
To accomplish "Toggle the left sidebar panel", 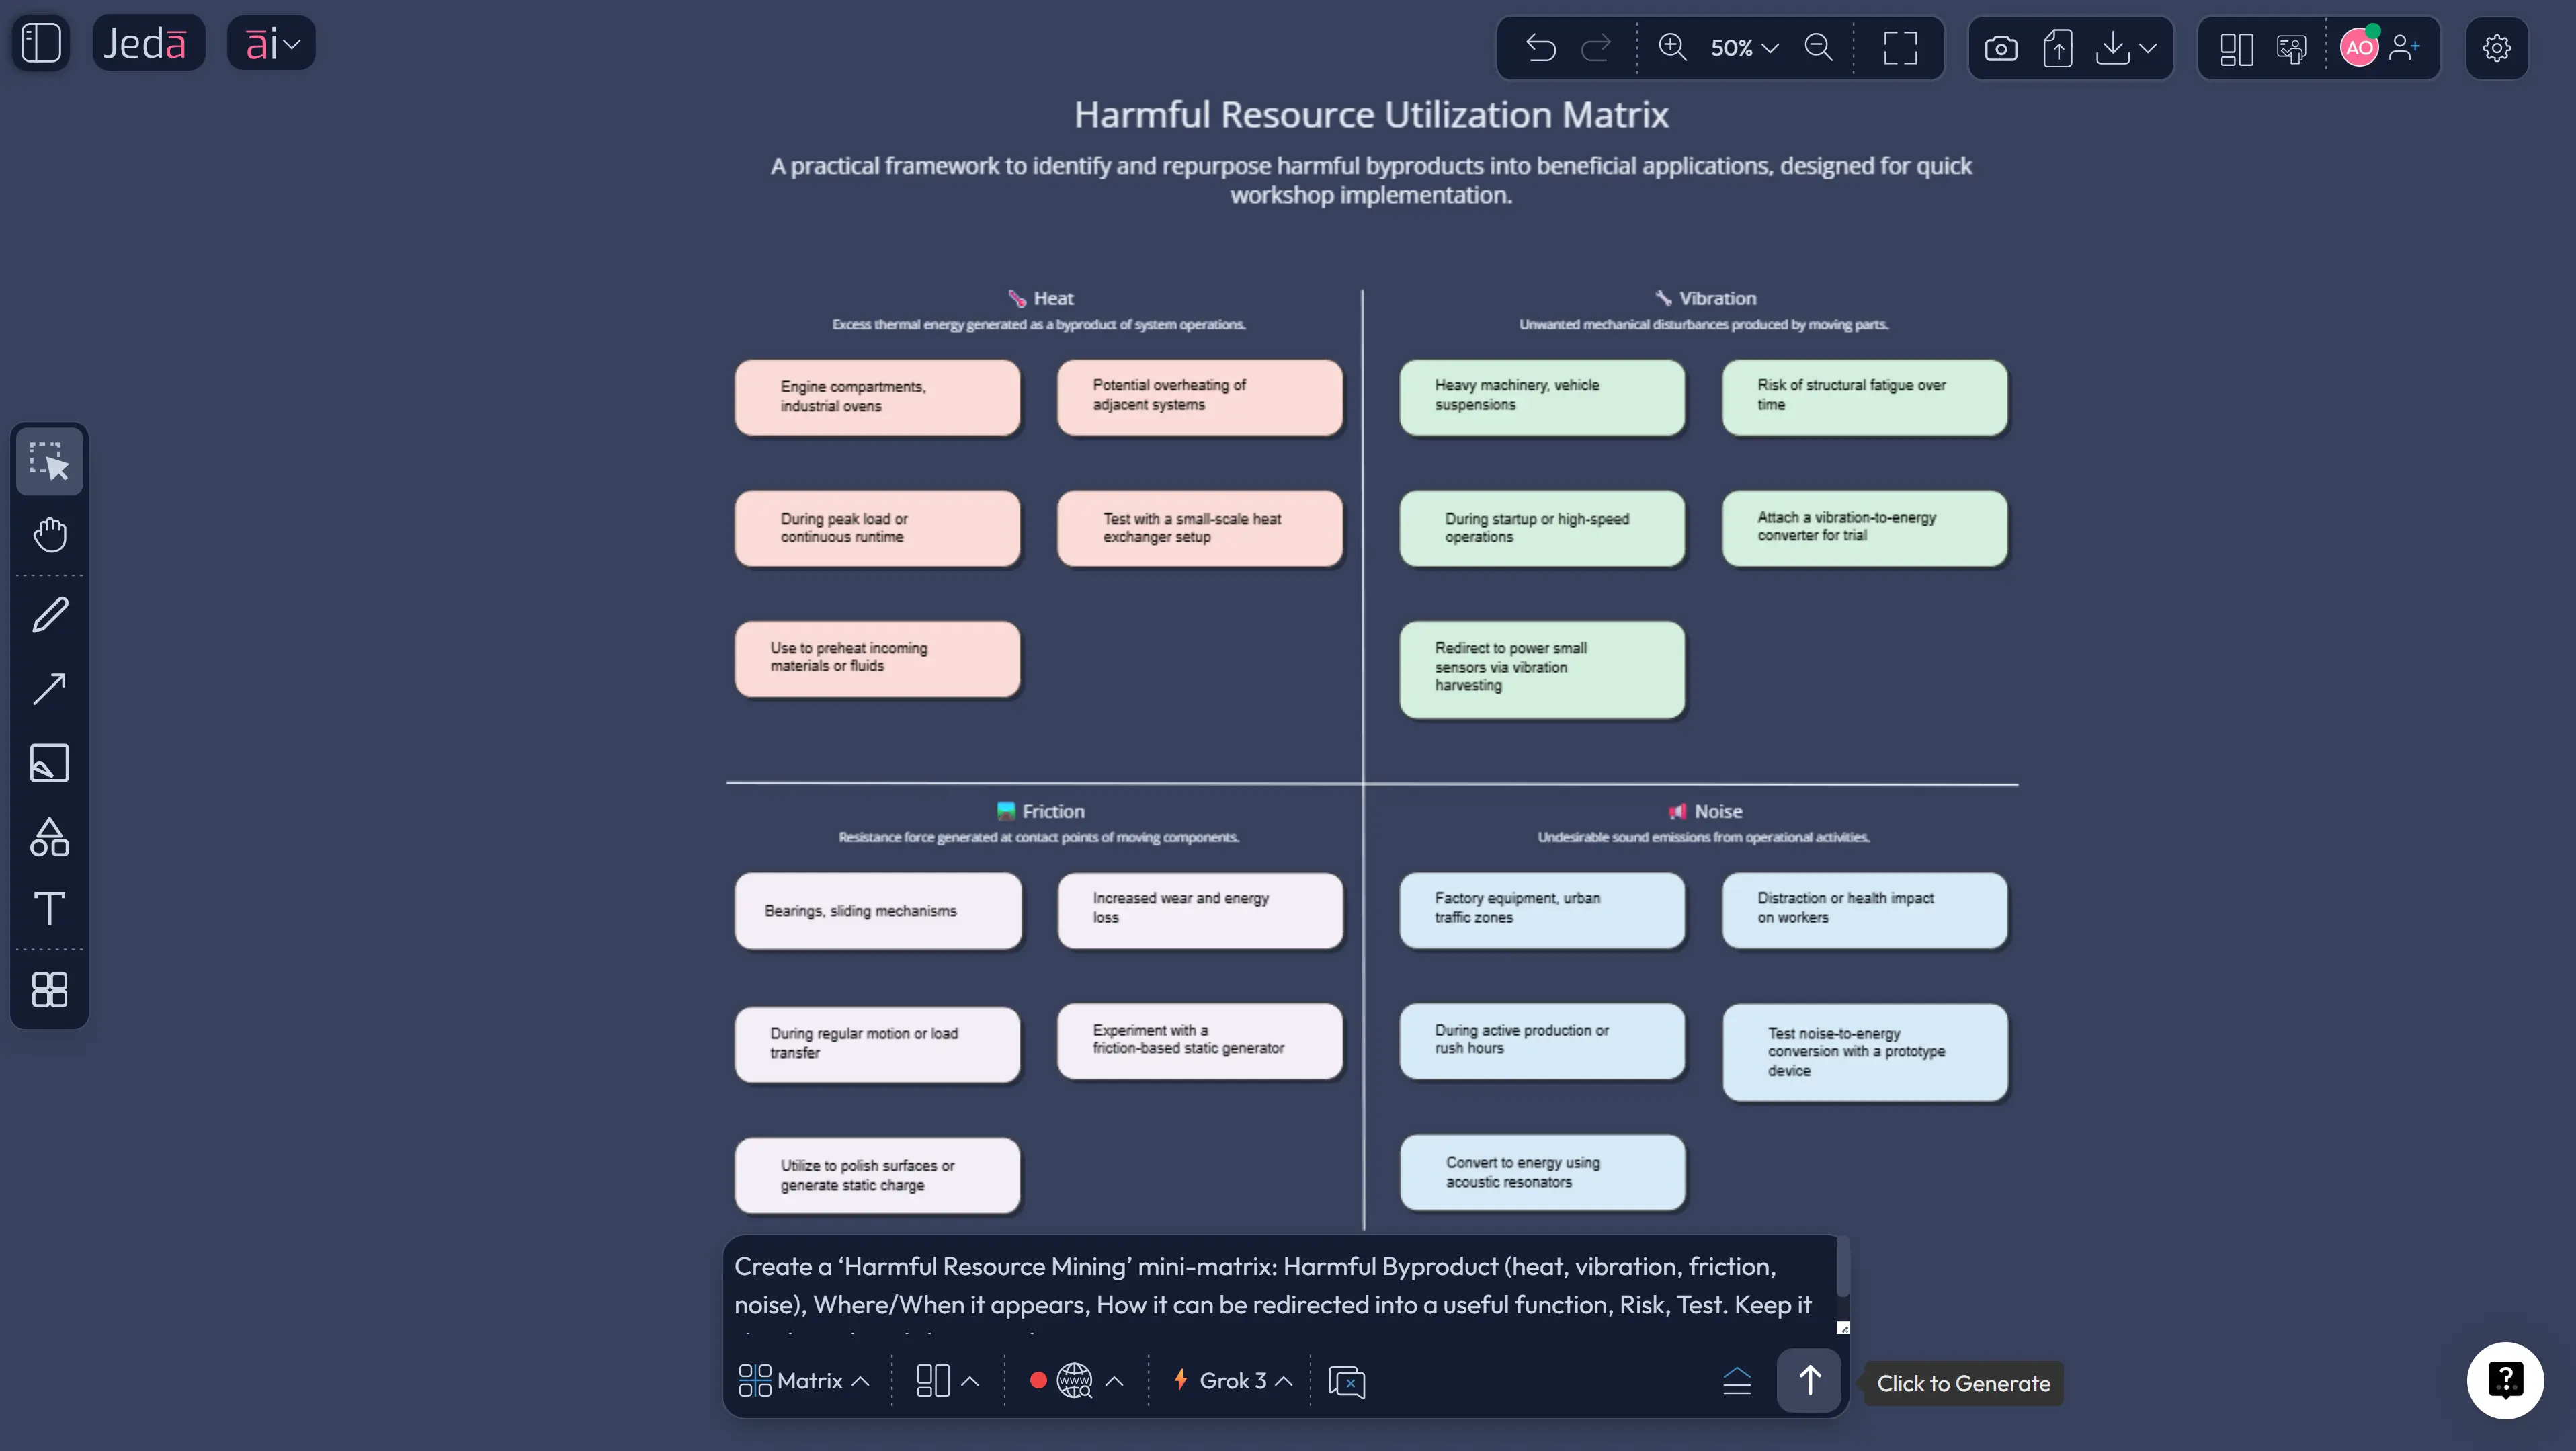I will (x=41, y=43).
